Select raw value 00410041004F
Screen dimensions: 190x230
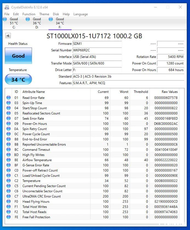tap(166, 150)
